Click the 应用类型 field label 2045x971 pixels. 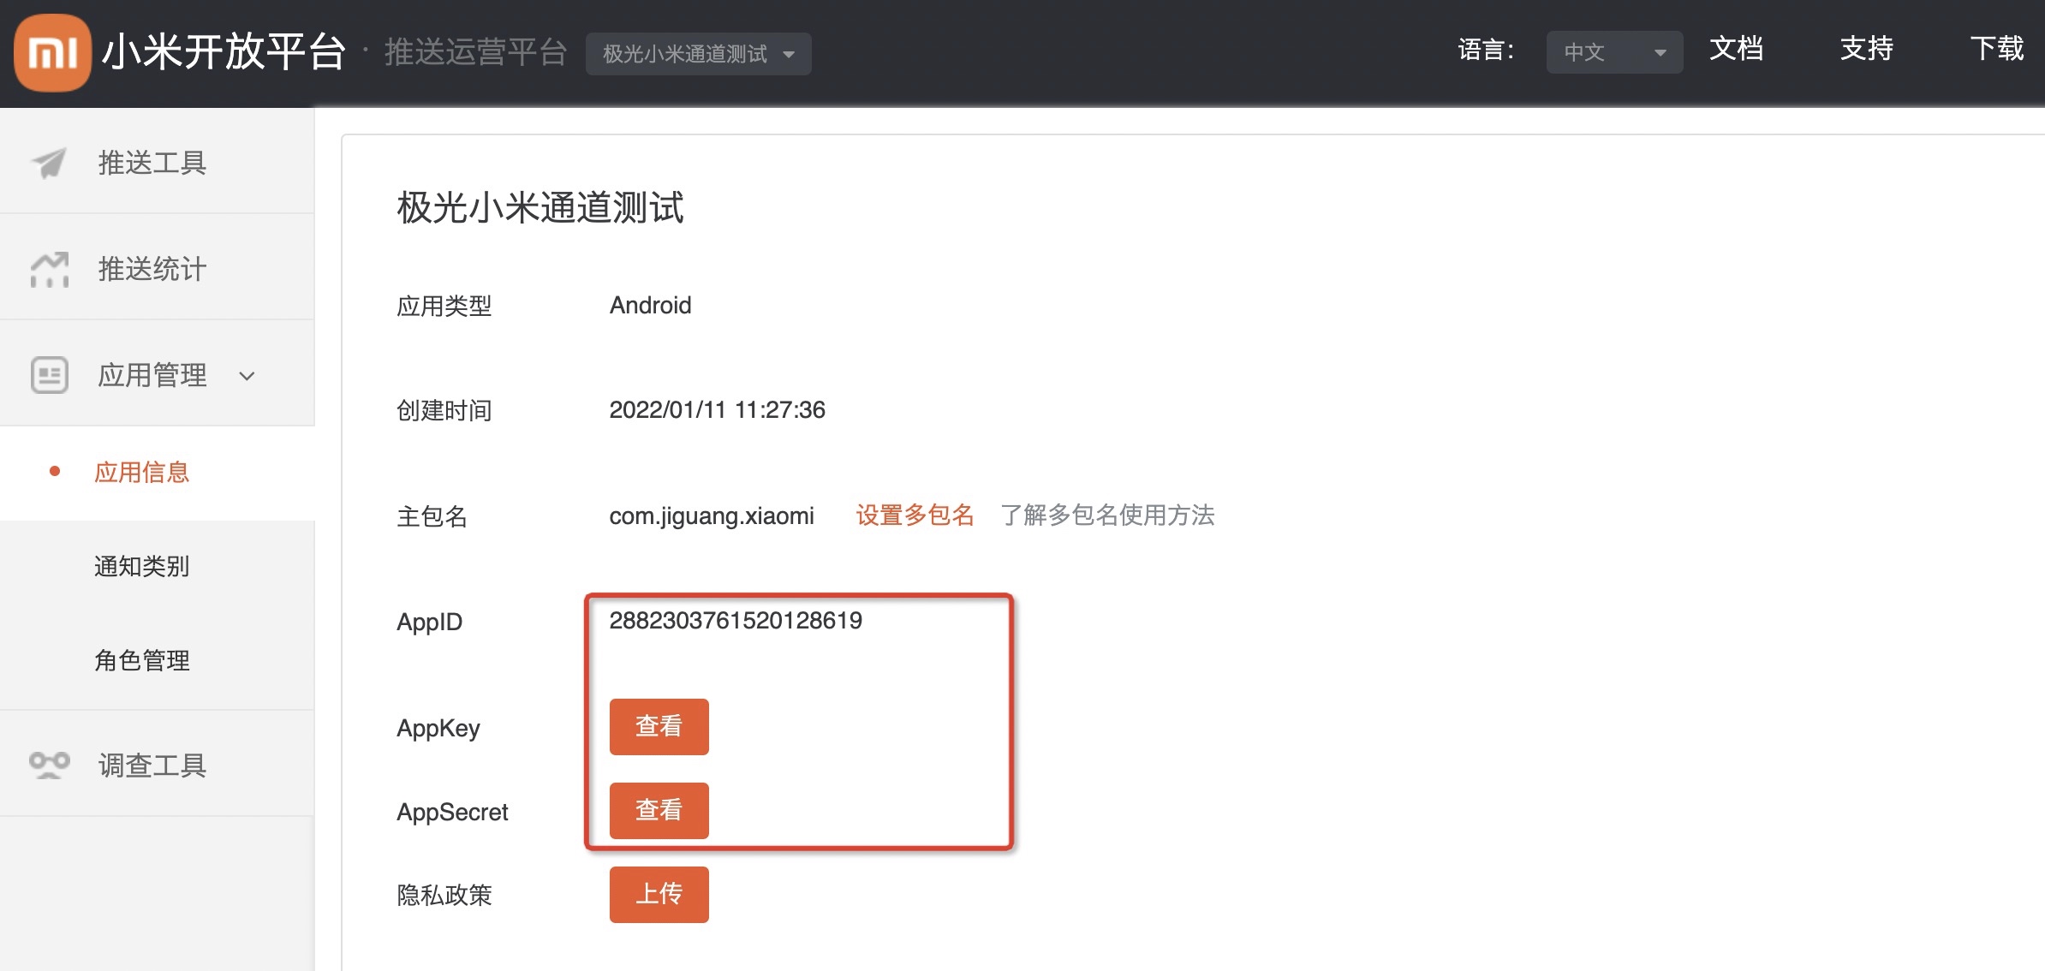(444, 307)
